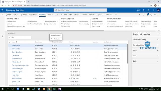The height and width of the screenshot is (91, 161).
Task: Search the action pane magnifier icon
Action: pos(116,15)
